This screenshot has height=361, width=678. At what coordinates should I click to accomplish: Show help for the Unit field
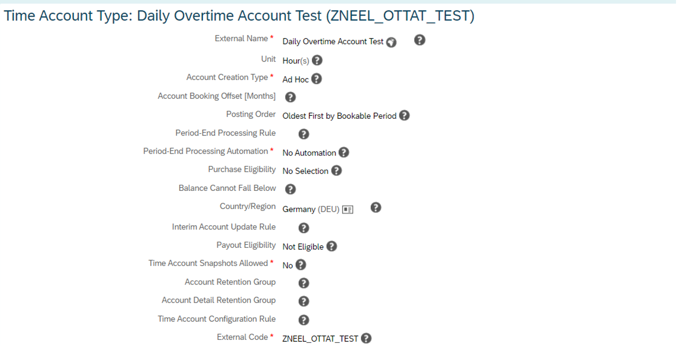pyautogui.click(x=317, y=61)
